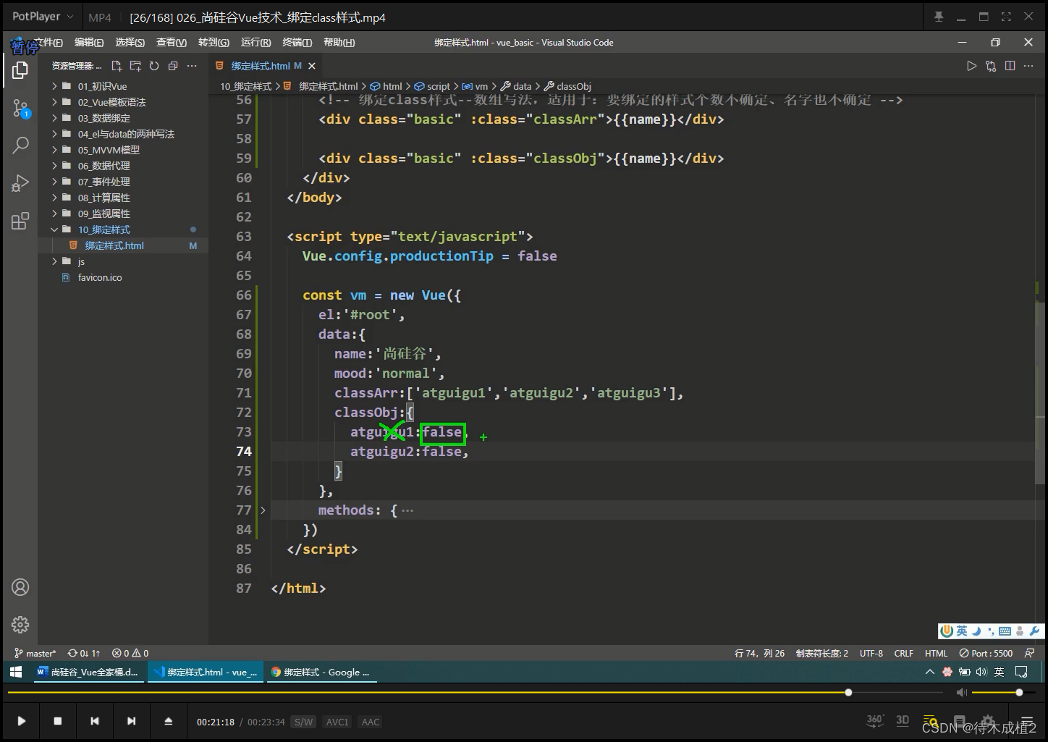Open the 查看(V) menu
This screenshot has height=742, width=1048.
point(172,43)
